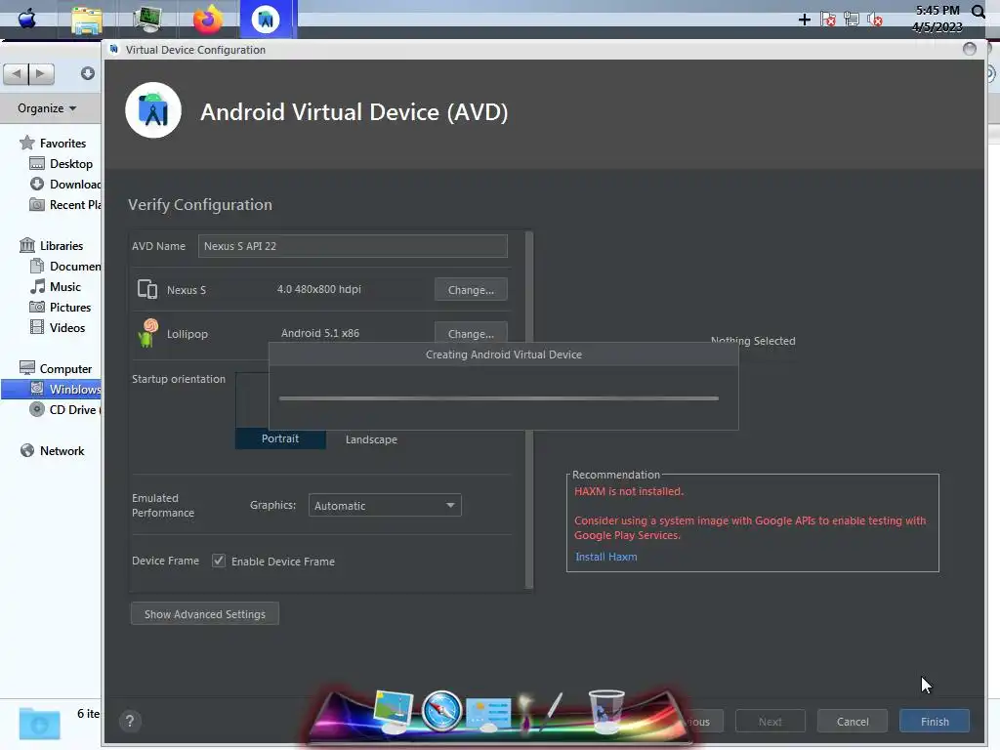Click Show Advanced Settings button
The height and width of the screenshot is (750, 1000).
point(205,613)
